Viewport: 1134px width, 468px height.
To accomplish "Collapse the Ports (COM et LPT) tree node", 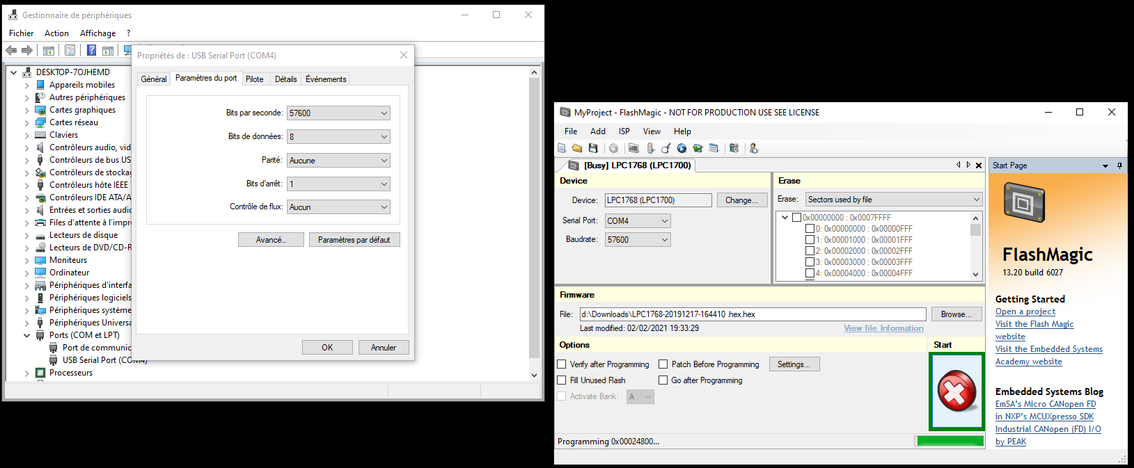I will point(27,335).
